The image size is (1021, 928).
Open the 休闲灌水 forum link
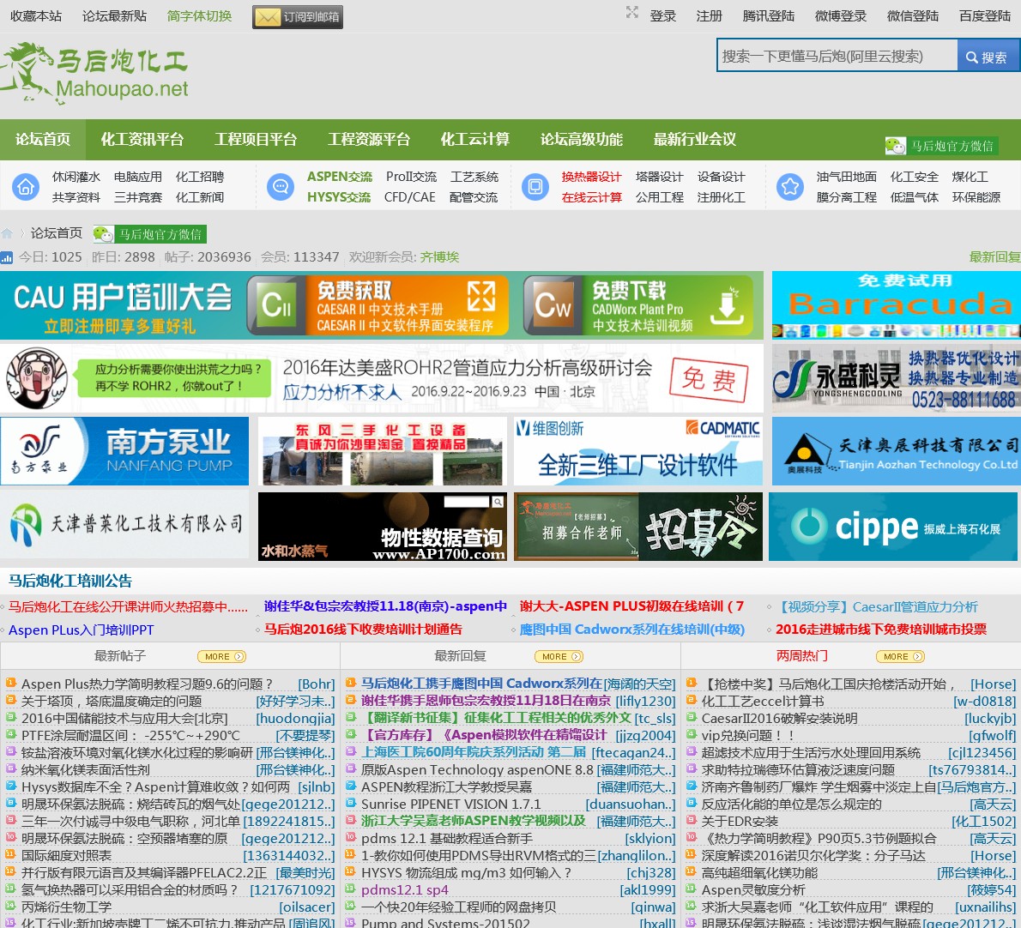76,177
